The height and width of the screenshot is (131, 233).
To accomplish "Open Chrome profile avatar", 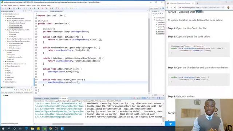I will (x=228, y=7).
